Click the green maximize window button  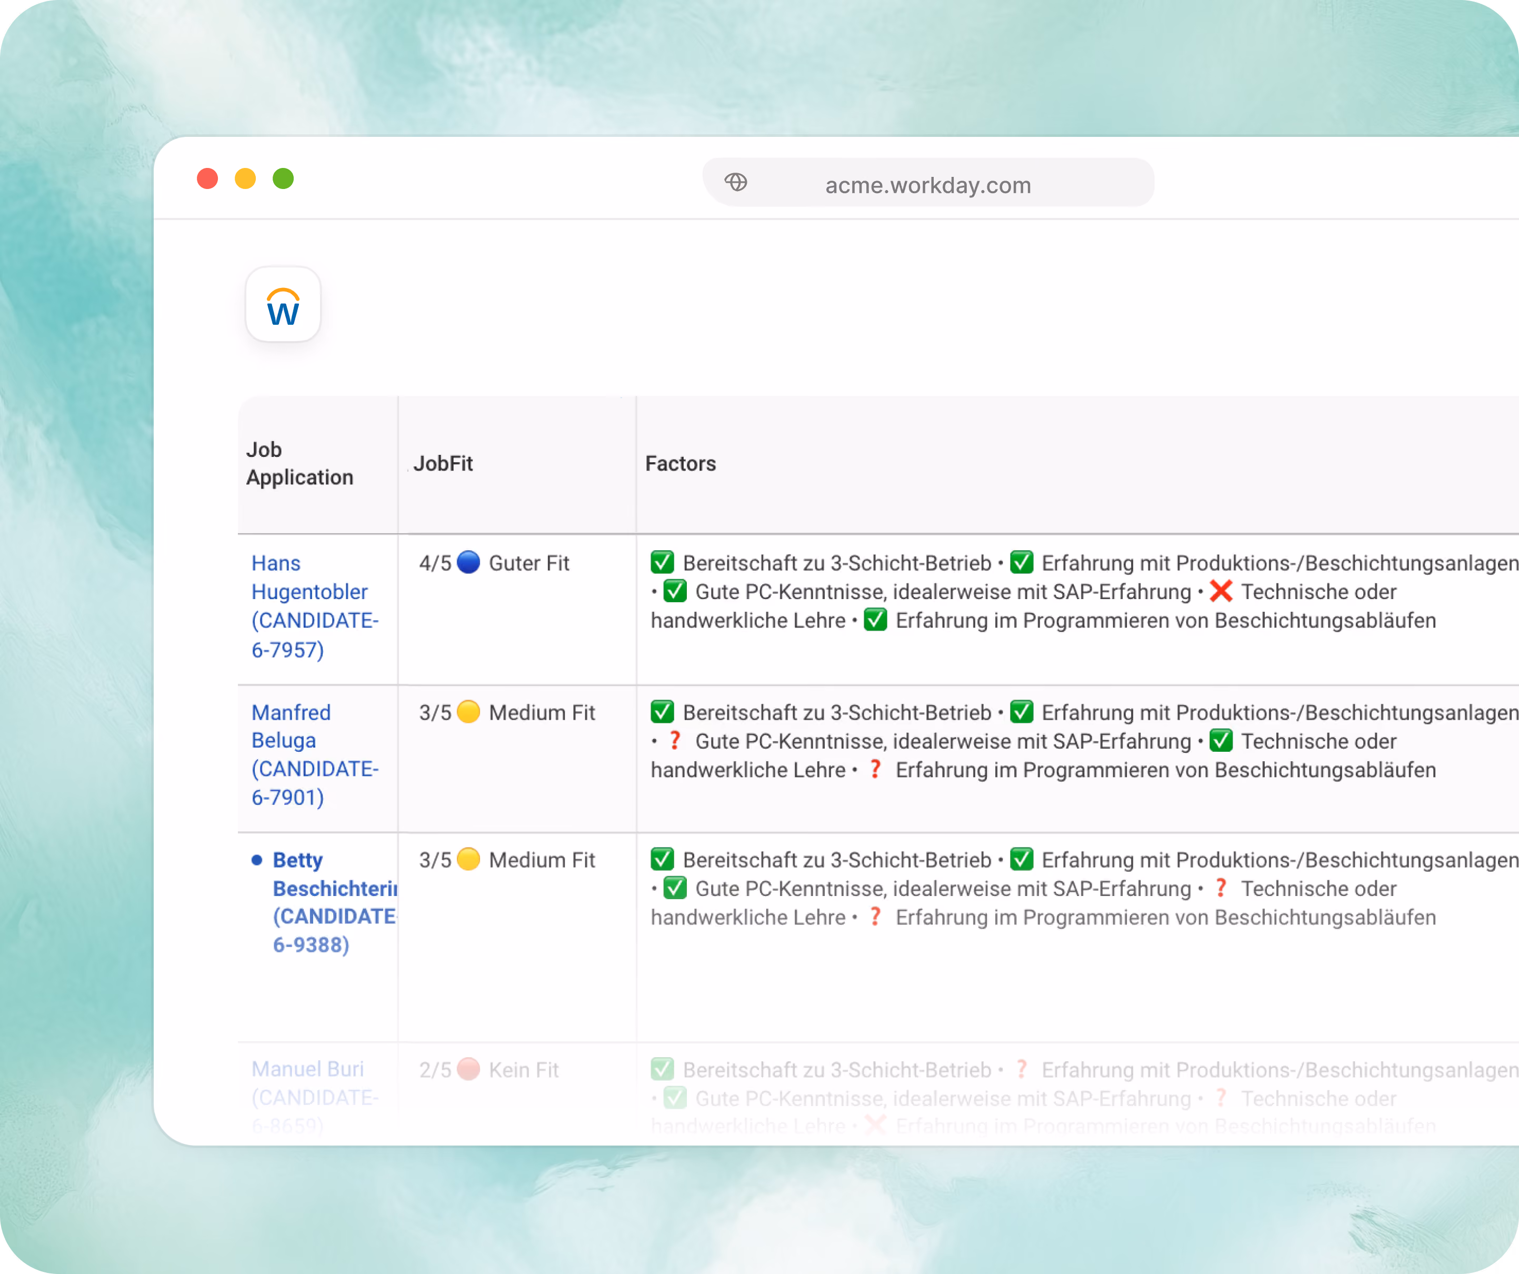(283, 178)
